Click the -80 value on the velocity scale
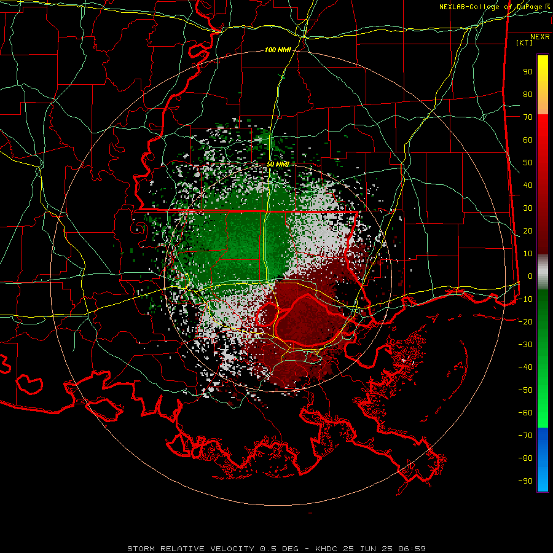Screen dimensions: 553x553 tap(525, 458)
